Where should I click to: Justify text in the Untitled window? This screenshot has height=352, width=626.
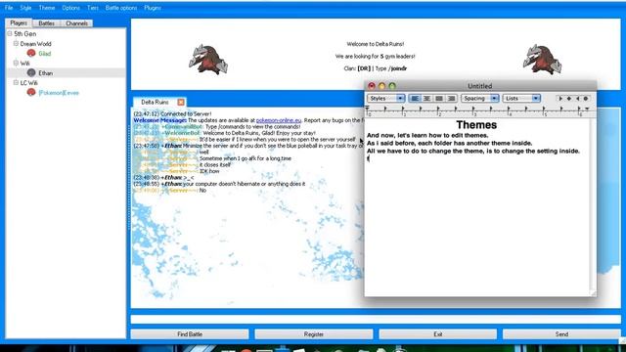(x=439, y=98)
